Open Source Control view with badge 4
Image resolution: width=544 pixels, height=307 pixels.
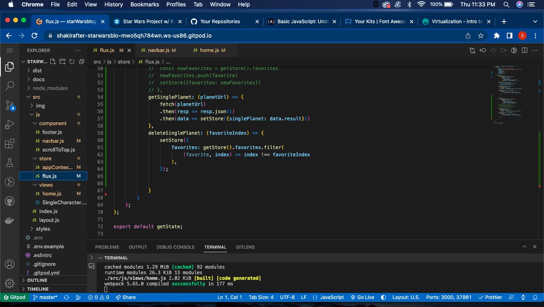[x=10, y=106]
